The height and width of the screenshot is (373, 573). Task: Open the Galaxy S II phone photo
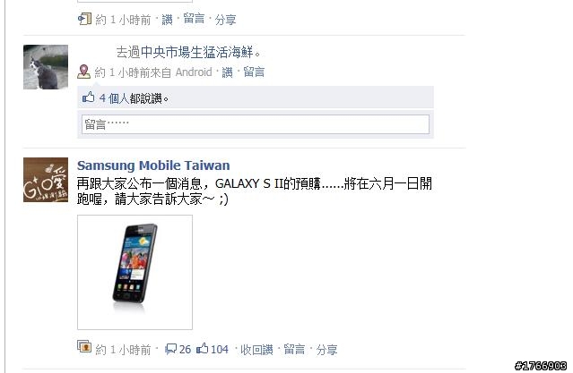[x=135, y=272]
